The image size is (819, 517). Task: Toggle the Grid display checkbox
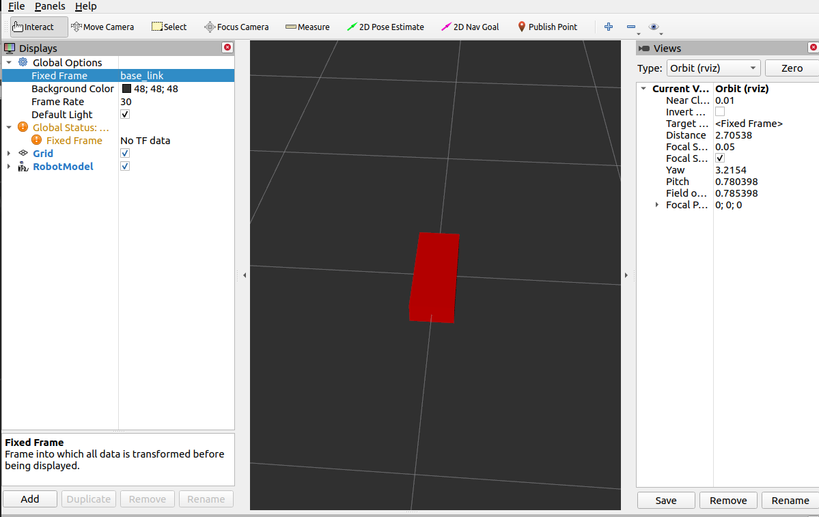pyautogui.click(x=125, y=153)
